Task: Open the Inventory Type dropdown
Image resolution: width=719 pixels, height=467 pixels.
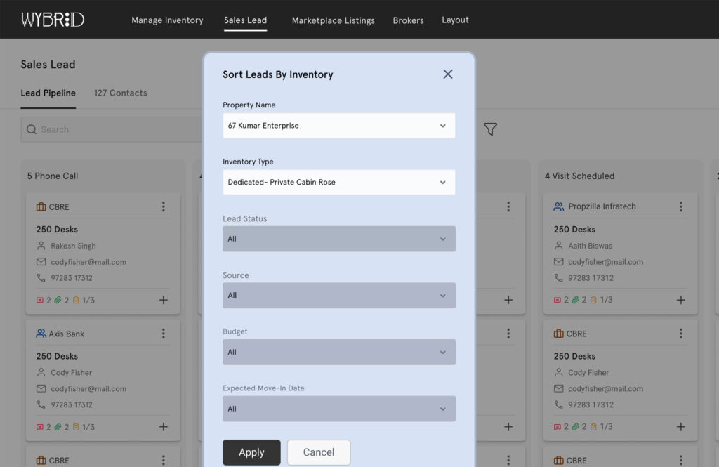Action: point(338,182)
